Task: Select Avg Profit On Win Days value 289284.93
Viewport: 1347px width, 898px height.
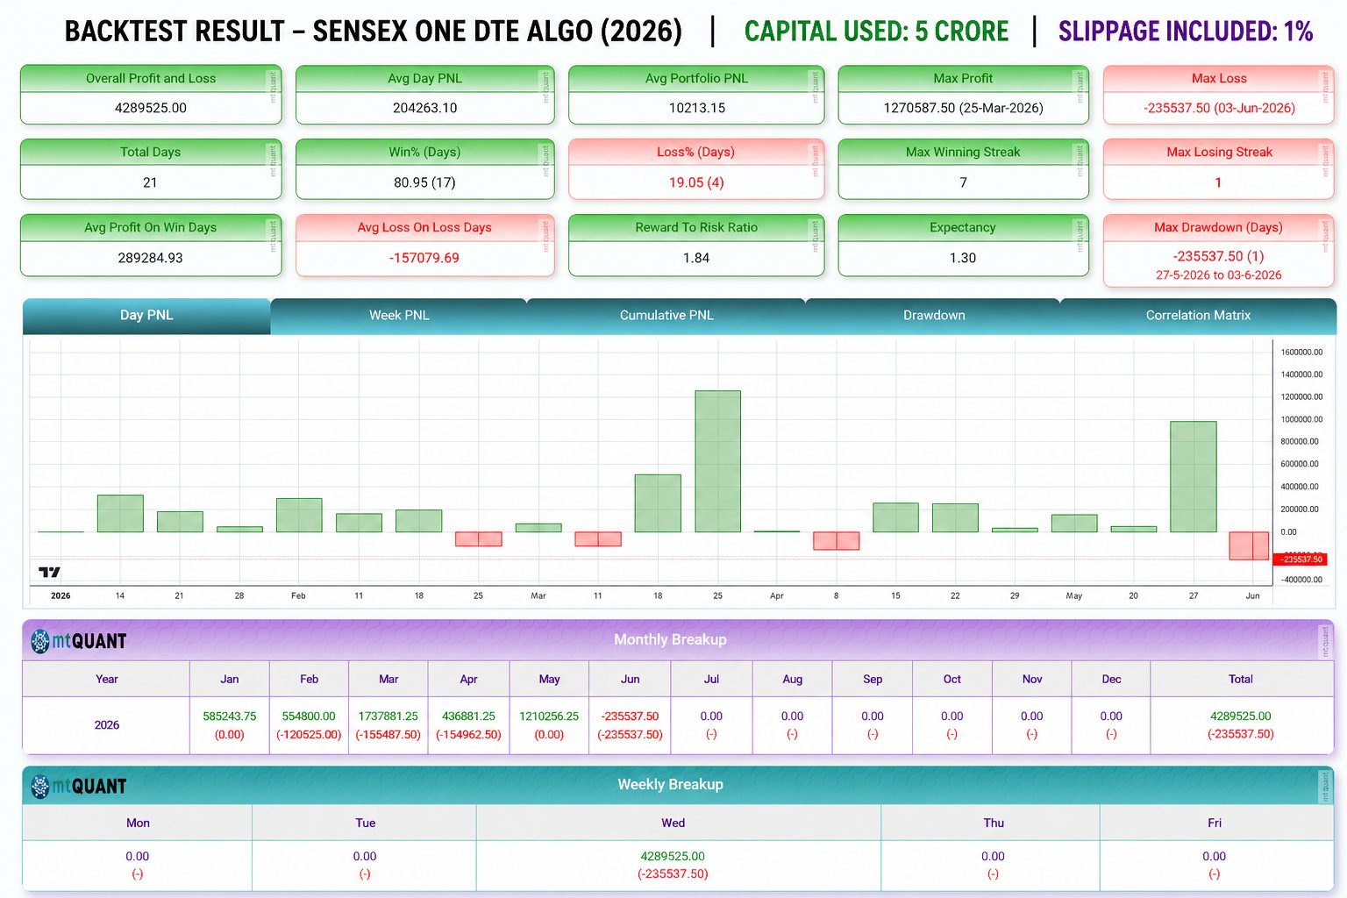Action: point(150,258)
